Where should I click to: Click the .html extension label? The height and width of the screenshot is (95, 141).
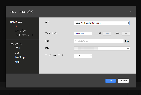click(127, 41)
